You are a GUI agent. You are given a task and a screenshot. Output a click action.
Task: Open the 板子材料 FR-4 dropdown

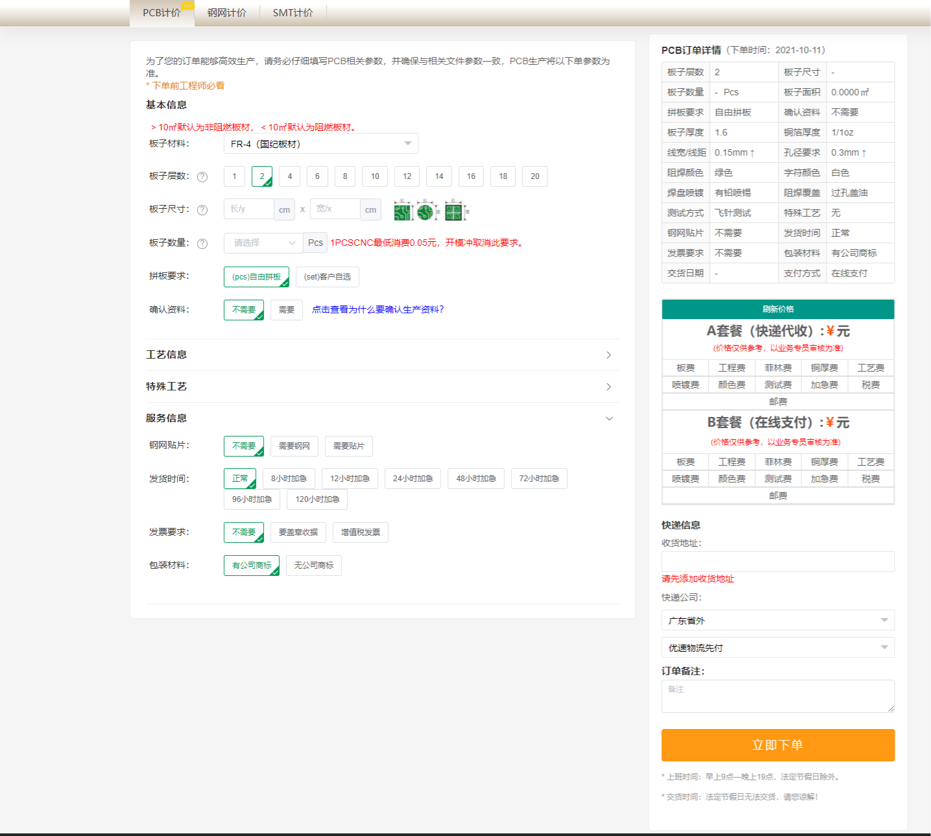(320, 144)
